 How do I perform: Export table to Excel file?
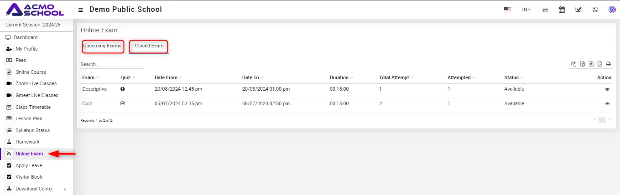point(583,64)
